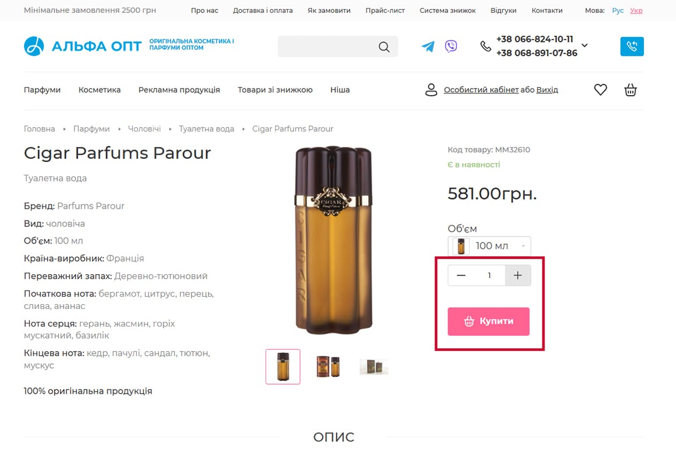
Task: Open the Viber contact icon
Action: coord(451,46)
